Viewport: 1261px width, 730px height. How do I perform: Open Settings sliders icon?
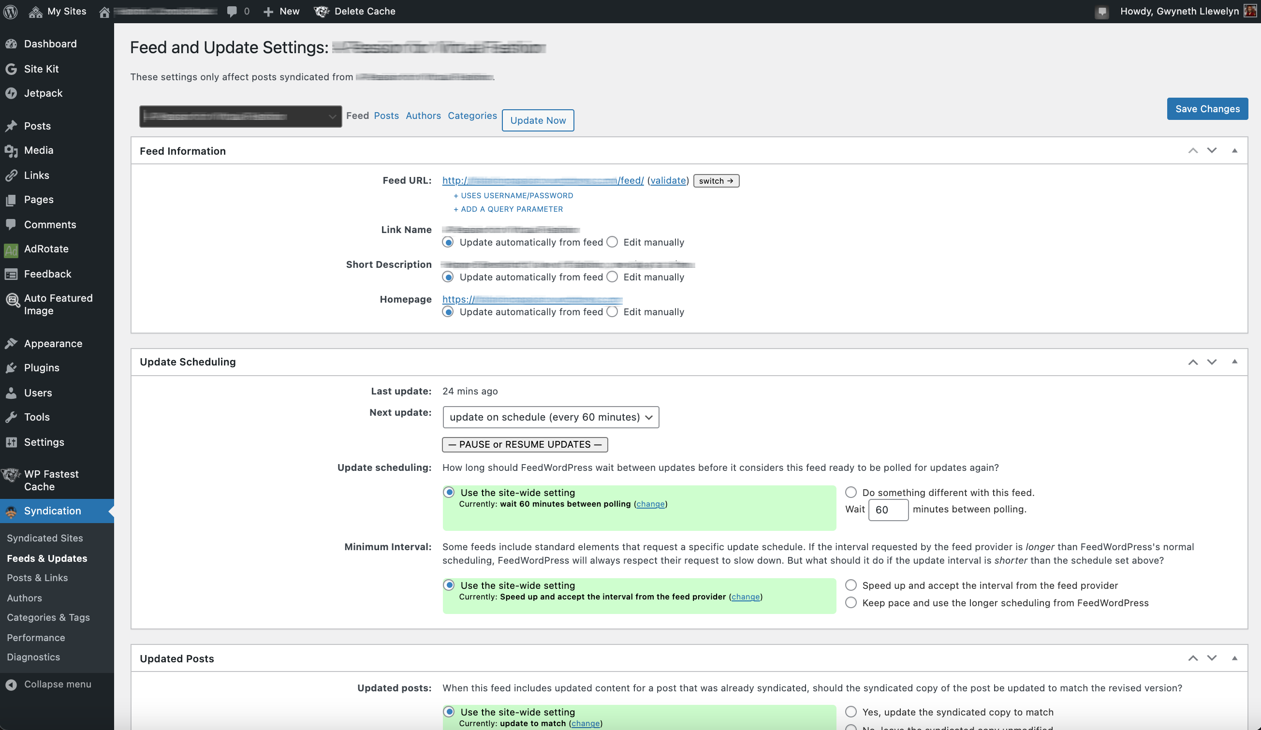point(12,442)
